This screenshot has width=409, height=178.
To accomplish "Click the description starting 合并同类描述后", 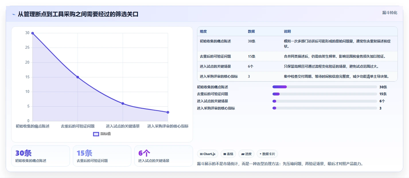I will click(x=334, y=56).
